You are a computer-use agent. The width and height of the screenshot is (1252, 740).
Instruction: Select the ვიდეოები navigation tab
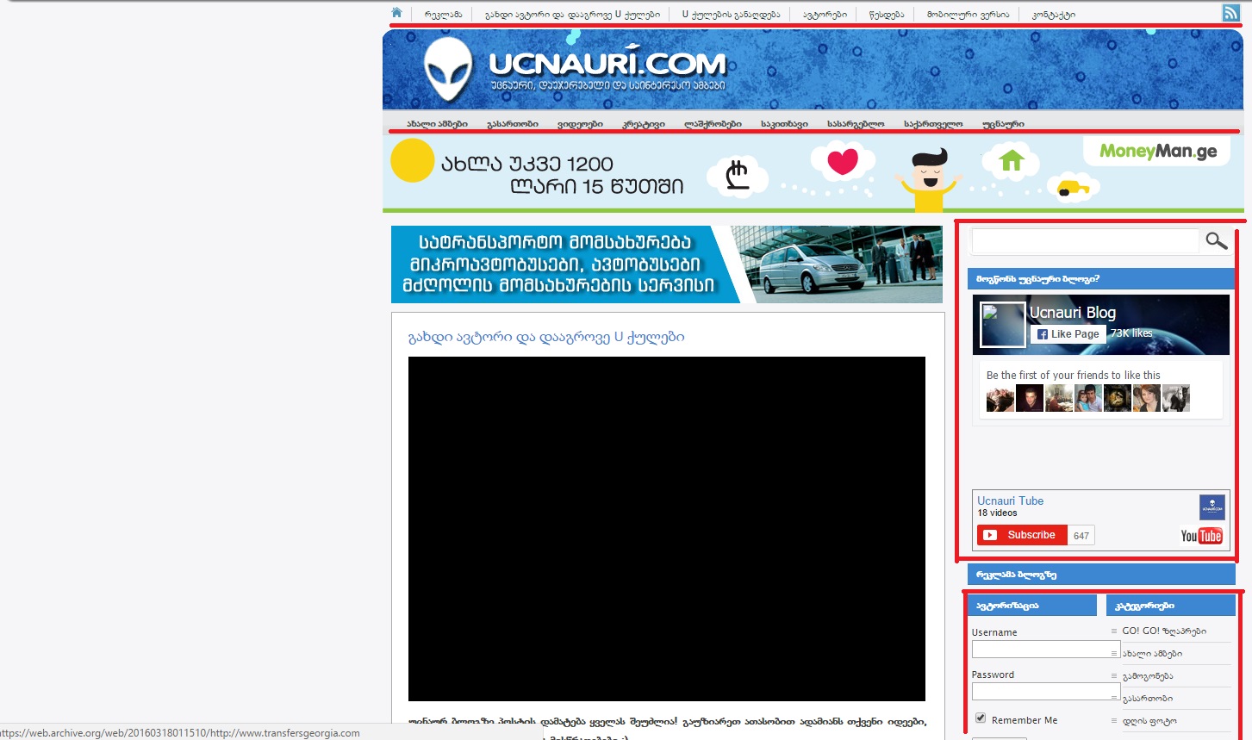(x=580, y=124)
